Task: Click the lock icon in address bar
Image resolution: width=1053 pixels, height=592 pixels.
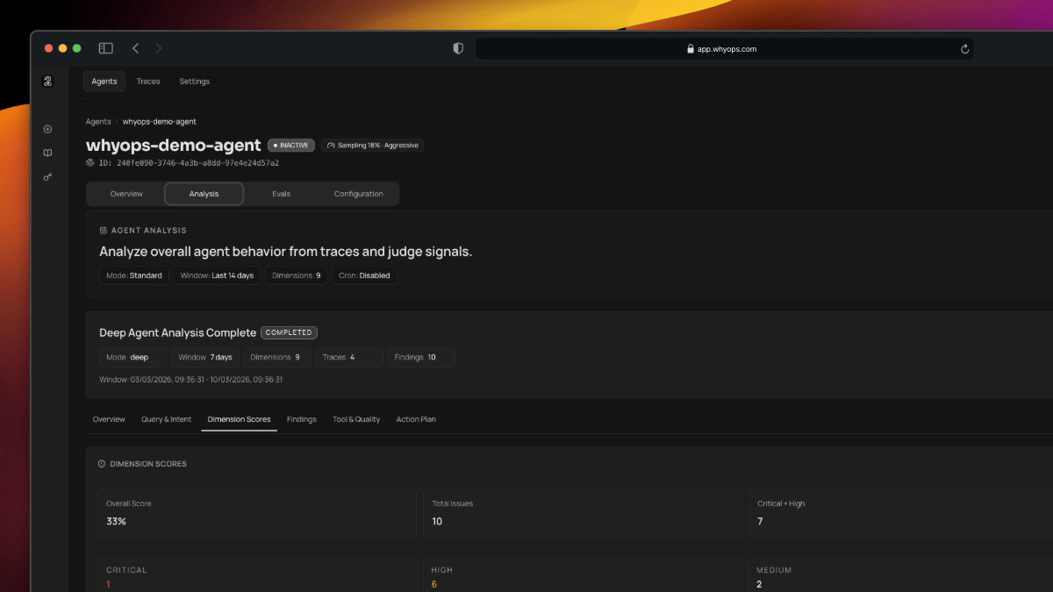Action: 691,49
